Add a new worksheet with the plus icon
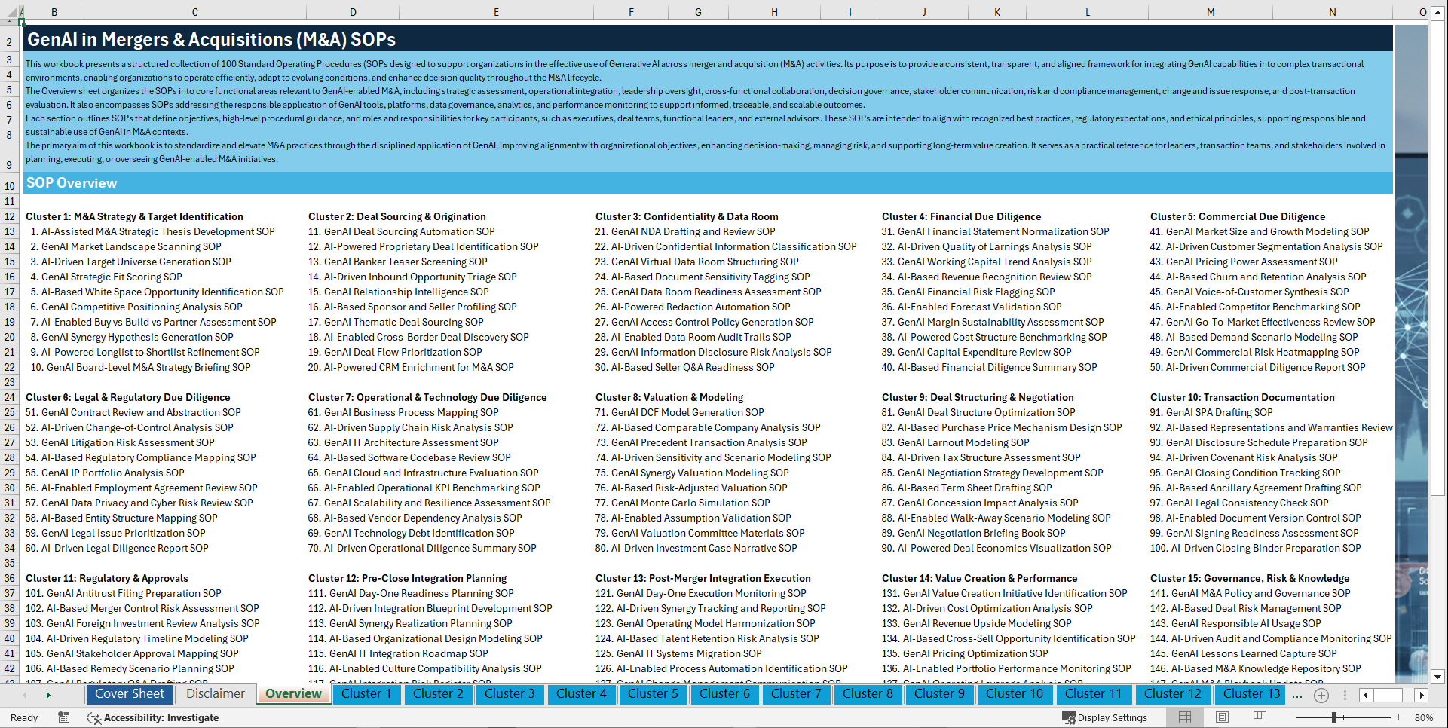 [x=1321, y=694]
